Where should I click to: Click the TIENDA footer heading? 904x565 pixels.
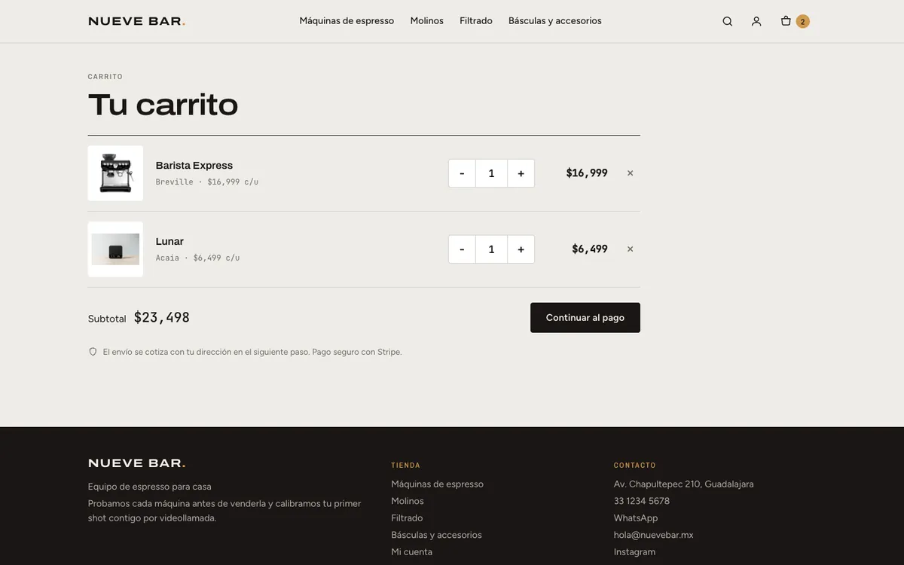click(x=406, y=466)
